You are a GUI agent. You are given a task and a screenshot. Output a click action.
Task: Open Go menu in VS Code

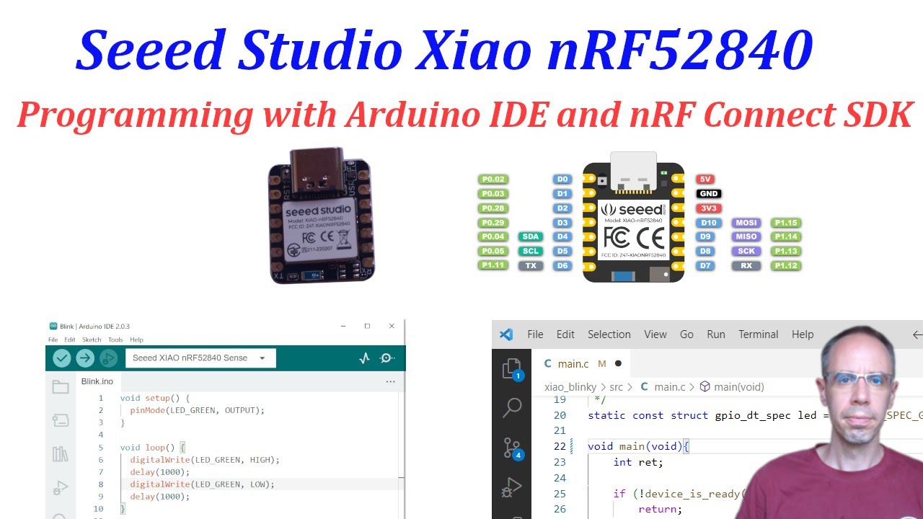pos(686,334)
